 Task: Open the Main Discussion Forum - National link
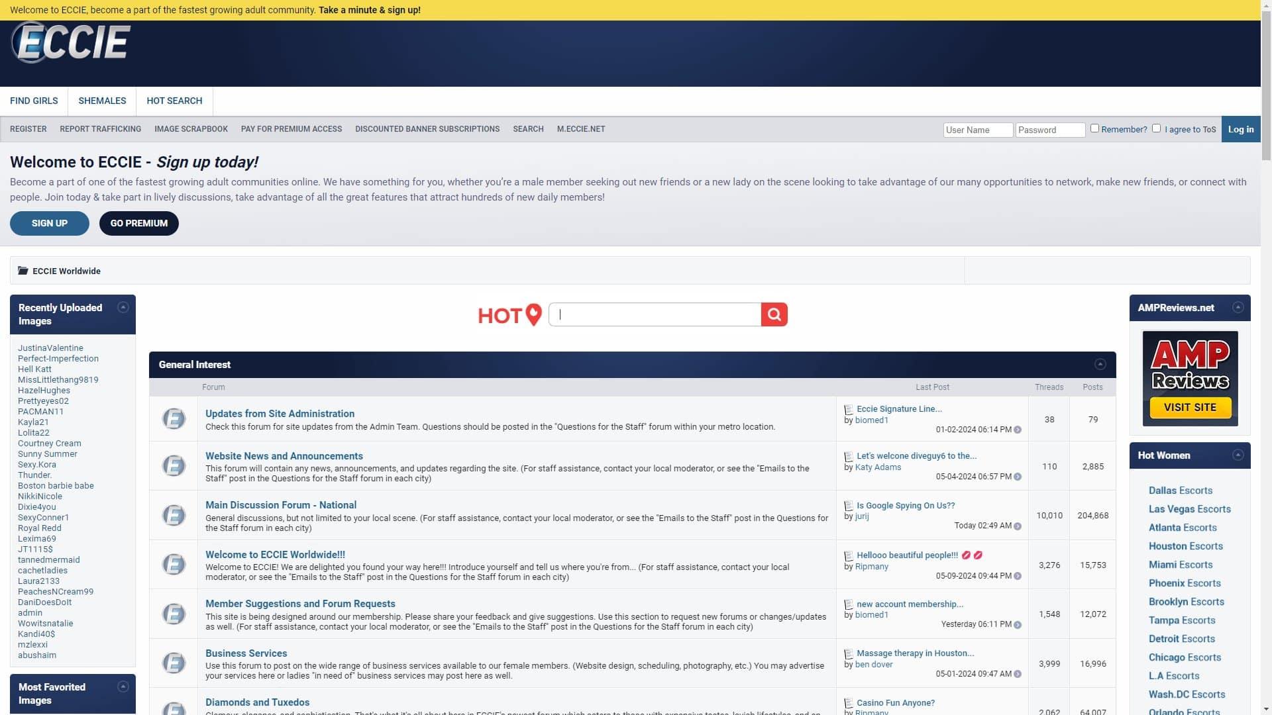point(281,505)
